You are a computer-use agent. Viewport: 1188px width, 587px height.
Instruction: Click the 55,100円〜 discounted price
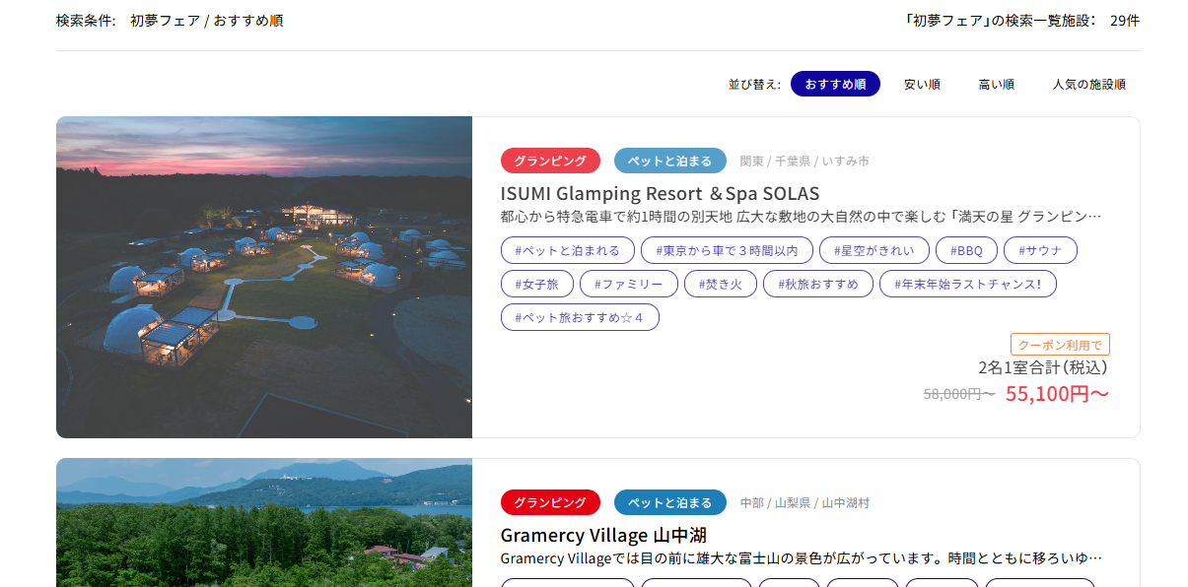[1057, 394]
